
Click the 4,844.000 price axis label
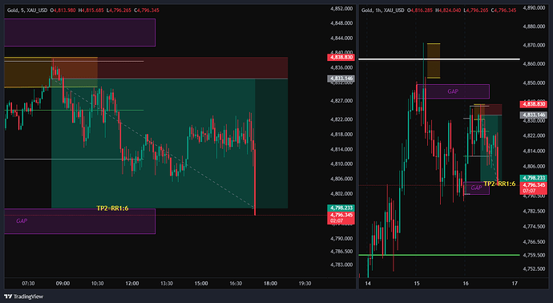pyautogui.click(x=341, y=38)
